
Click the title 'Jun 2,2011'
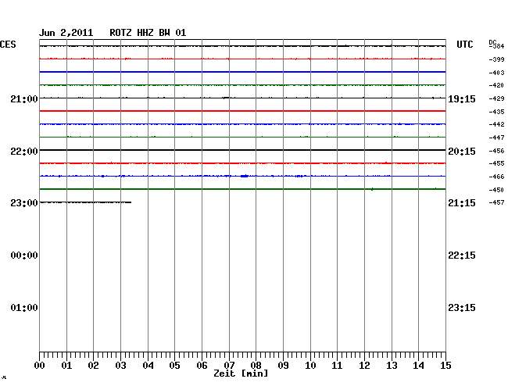pos(66,33)
